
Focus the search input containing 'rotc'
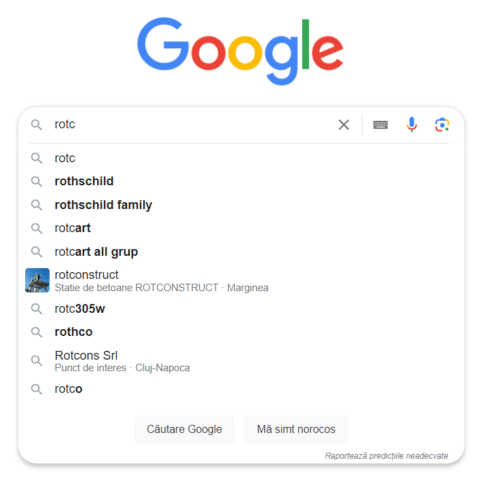(x=191, y=125)
